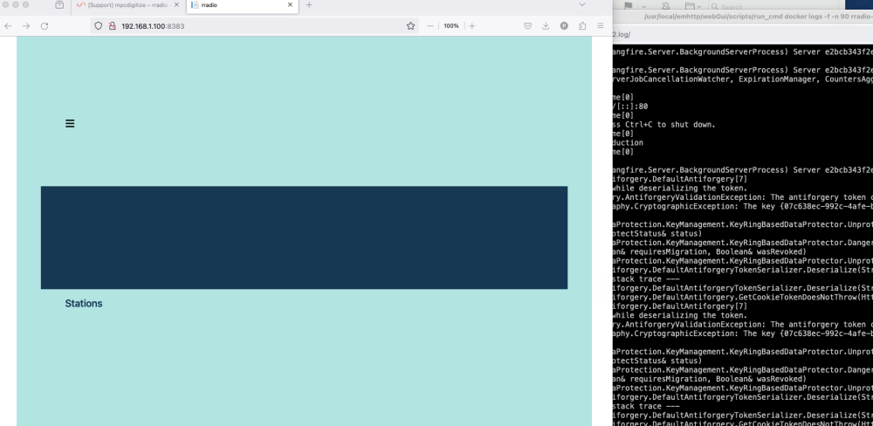Screen dimensions: 873x426
Task: Close the [Support] mpcdigitize tab
Action: (176, 5)
